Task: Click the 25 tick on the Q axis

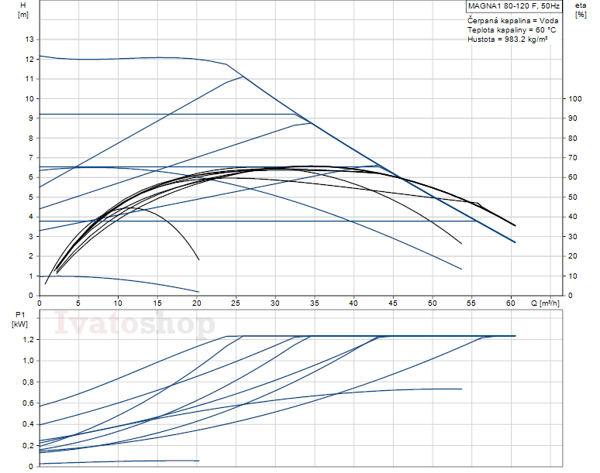Action: coord(197,303)
